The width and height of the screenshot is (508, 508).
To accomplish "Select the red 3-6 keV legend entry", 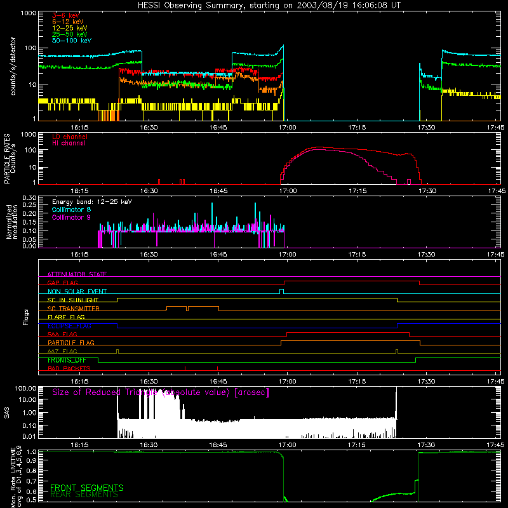I will click(66, 15).
